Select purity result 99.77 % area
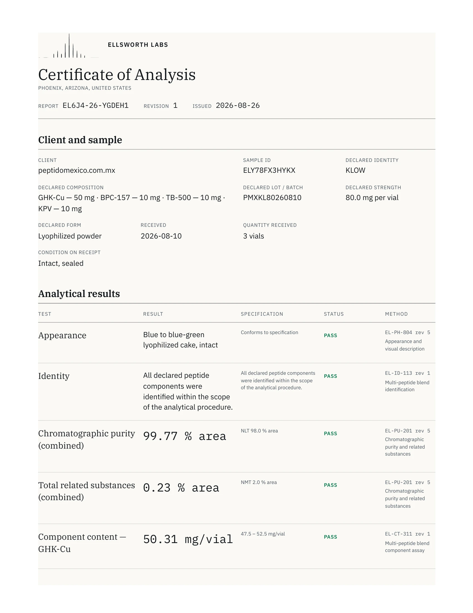Image resolution: width=473 pixels, height=613 pixels. click(184, 436)
